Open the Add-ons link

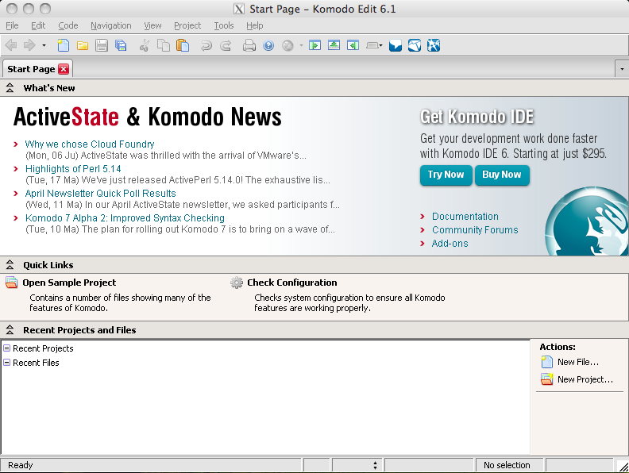pos(450,244)
